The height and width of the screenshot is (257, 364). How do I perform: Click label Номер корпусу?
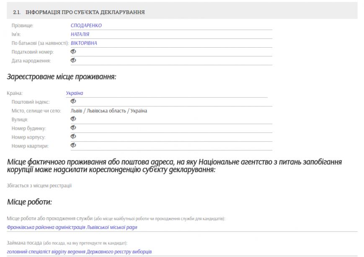[28, 137]
